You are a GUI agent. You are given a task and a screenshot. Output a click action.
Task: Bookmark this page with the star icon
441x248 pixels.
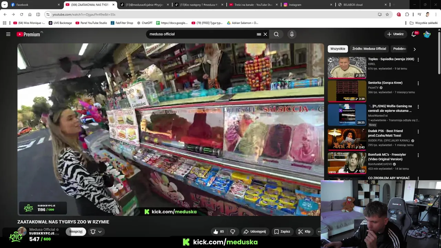[x=387, y=14]
